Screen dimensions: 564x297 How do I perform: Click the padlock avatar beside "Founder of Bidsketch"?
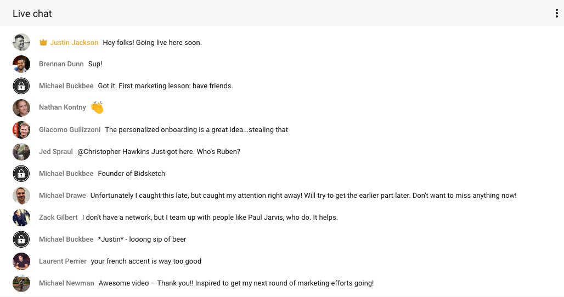21,174
